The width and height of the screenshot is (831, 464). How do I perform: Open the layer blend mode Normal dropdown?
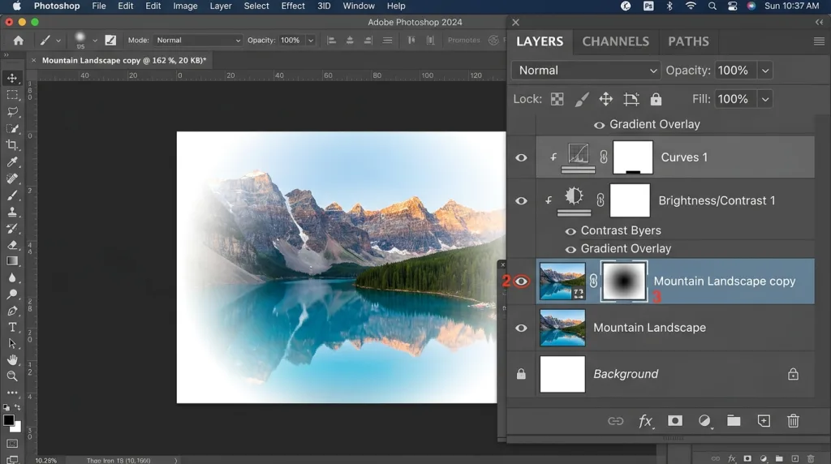click(586, 71)
